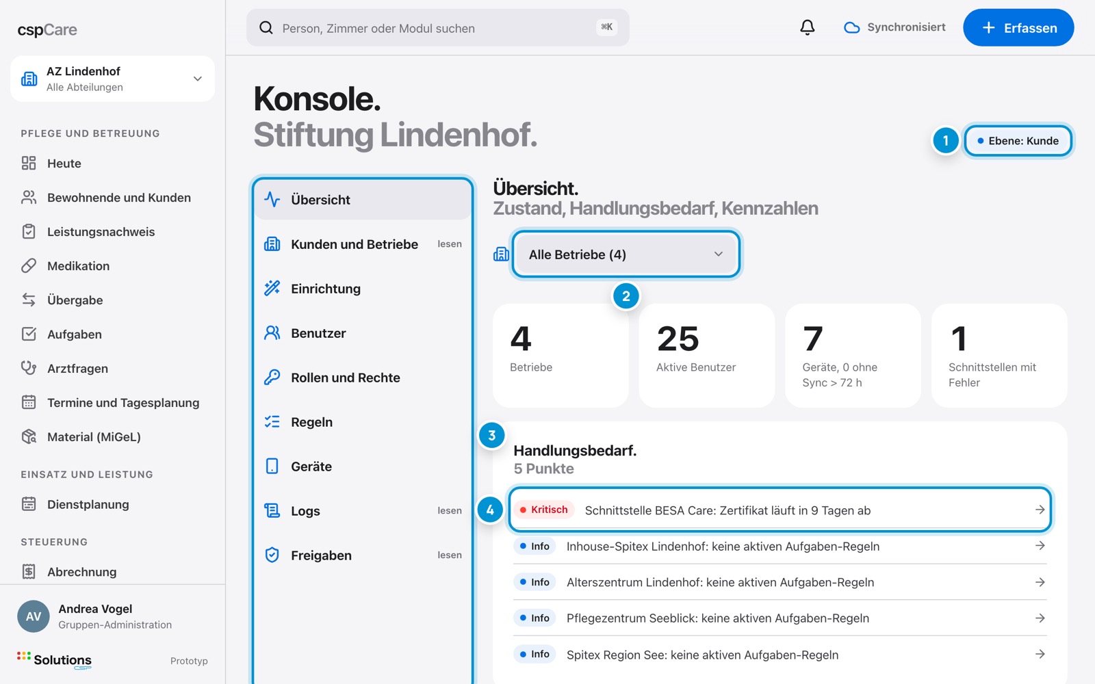Click the Erfassen button
Screen dimensions: 1095x684
(x=1018, y=27)
